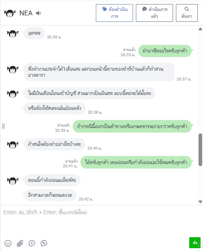203x251 pixels.
Task: Click the search magnifier icon
Action: point(187,9)
